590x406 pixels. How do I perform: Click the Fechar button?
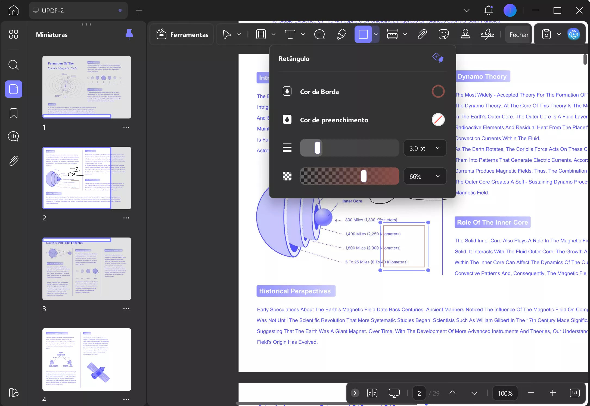pos(519,35)
